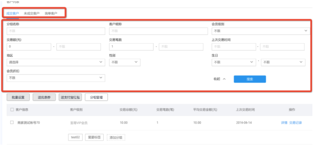This screenshot has width=314, height=145.
Task: Open the 地区 请选择 dropdown
Action: (56, 62)
